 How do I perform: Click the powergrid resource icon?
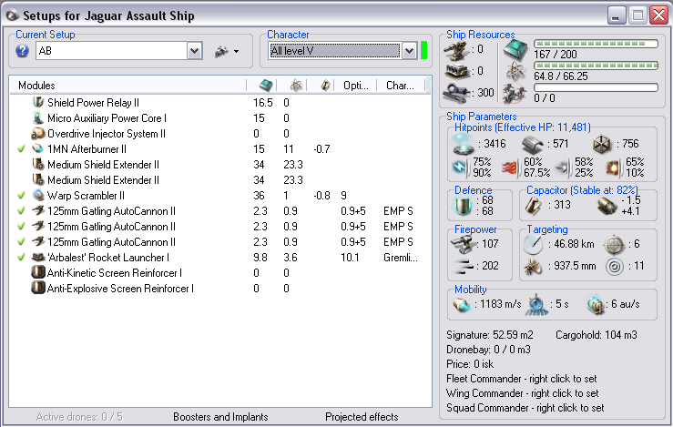(515, 72)
